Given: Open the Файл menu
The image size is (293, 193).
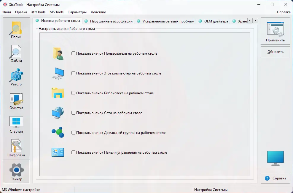Looking at the screenshot, I should coord(7,12).
